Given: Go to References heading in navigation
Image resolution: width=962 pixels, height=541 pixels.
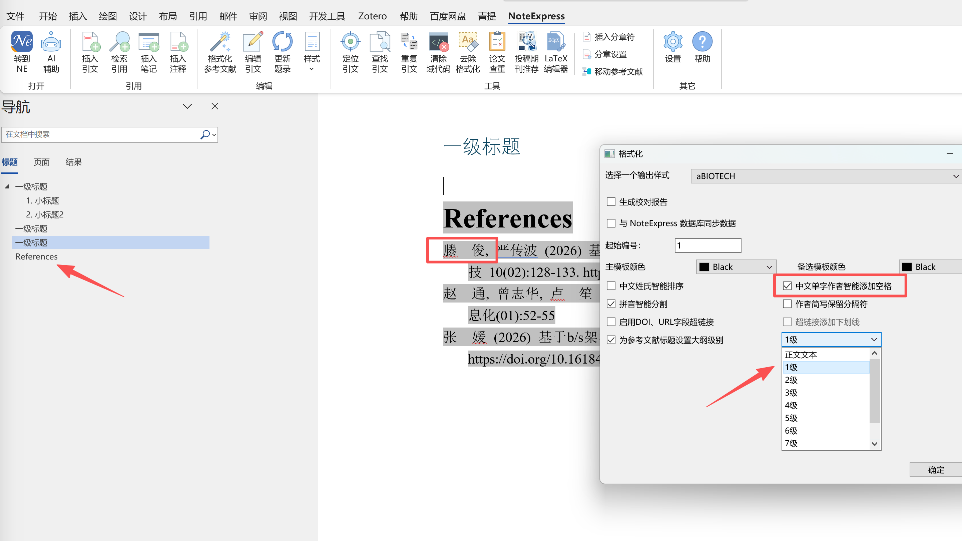Looking at the screenshot, I should coord(36,256).
